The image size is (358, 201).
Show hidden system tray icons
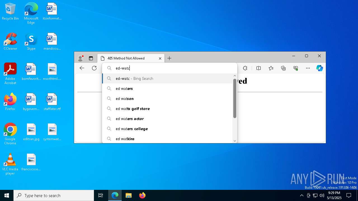[302, 195]
